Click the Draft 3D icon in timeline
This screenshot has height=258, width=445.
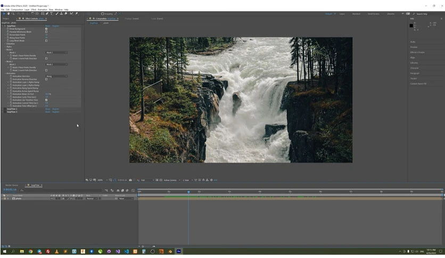[112, 190]
